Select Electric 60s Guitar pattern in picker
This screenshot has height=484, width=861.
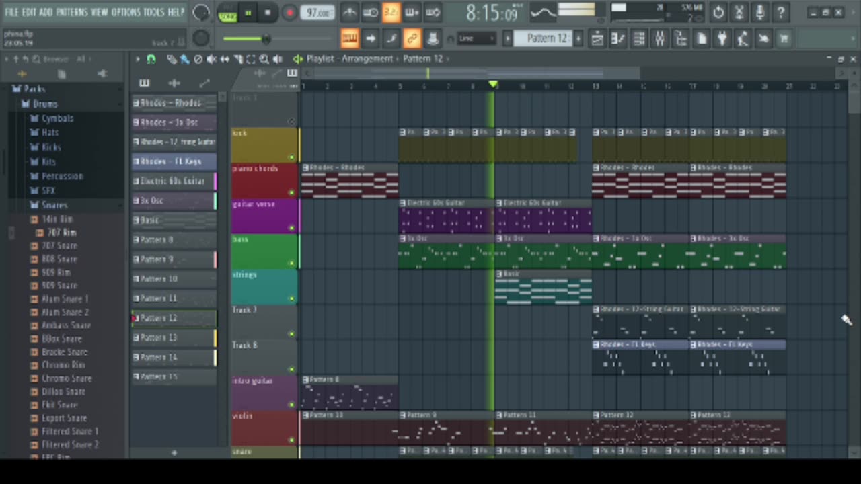(x=174, y=181)
